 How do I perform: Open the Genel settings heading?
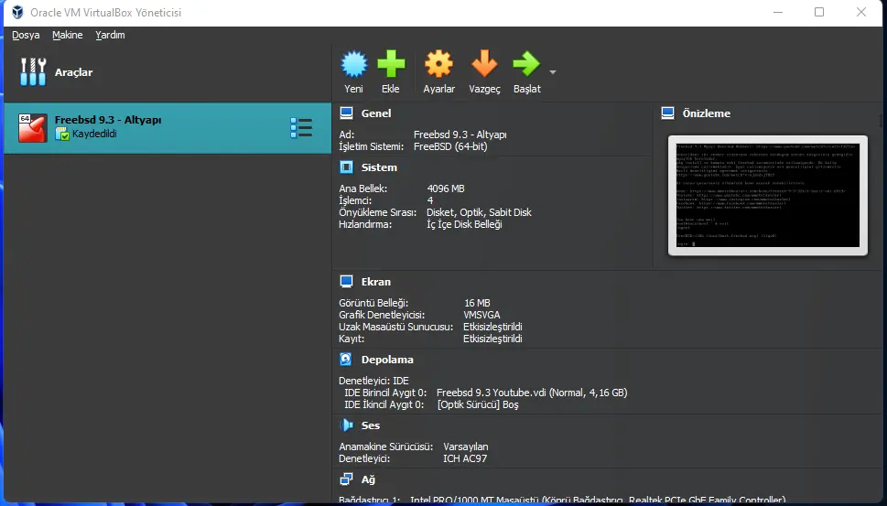[376, 113]
